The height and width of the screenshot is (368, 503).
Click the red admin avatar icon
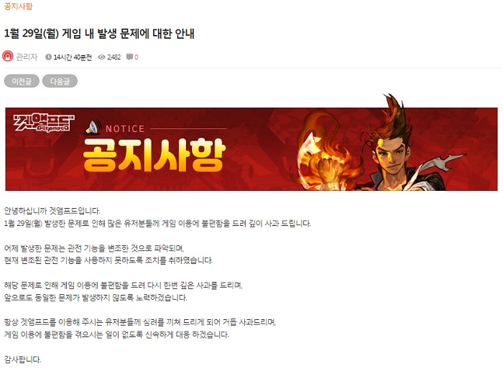8,57
